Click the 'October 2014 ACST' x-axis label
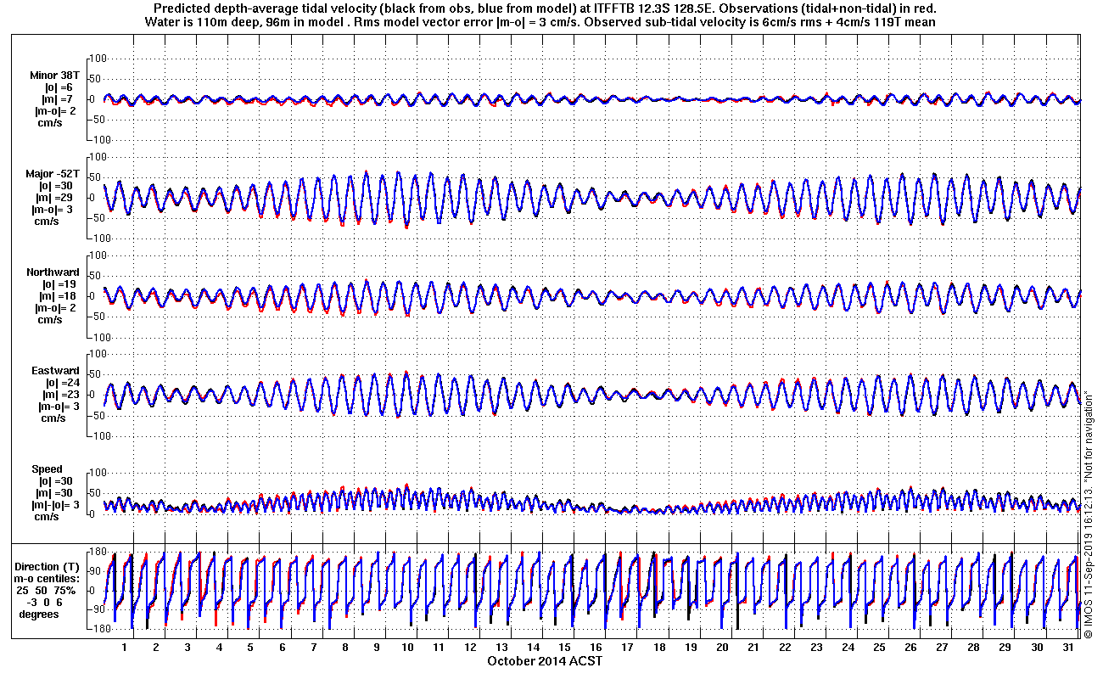The width and height of the screenshot is (1103, 679). point(545,660)
